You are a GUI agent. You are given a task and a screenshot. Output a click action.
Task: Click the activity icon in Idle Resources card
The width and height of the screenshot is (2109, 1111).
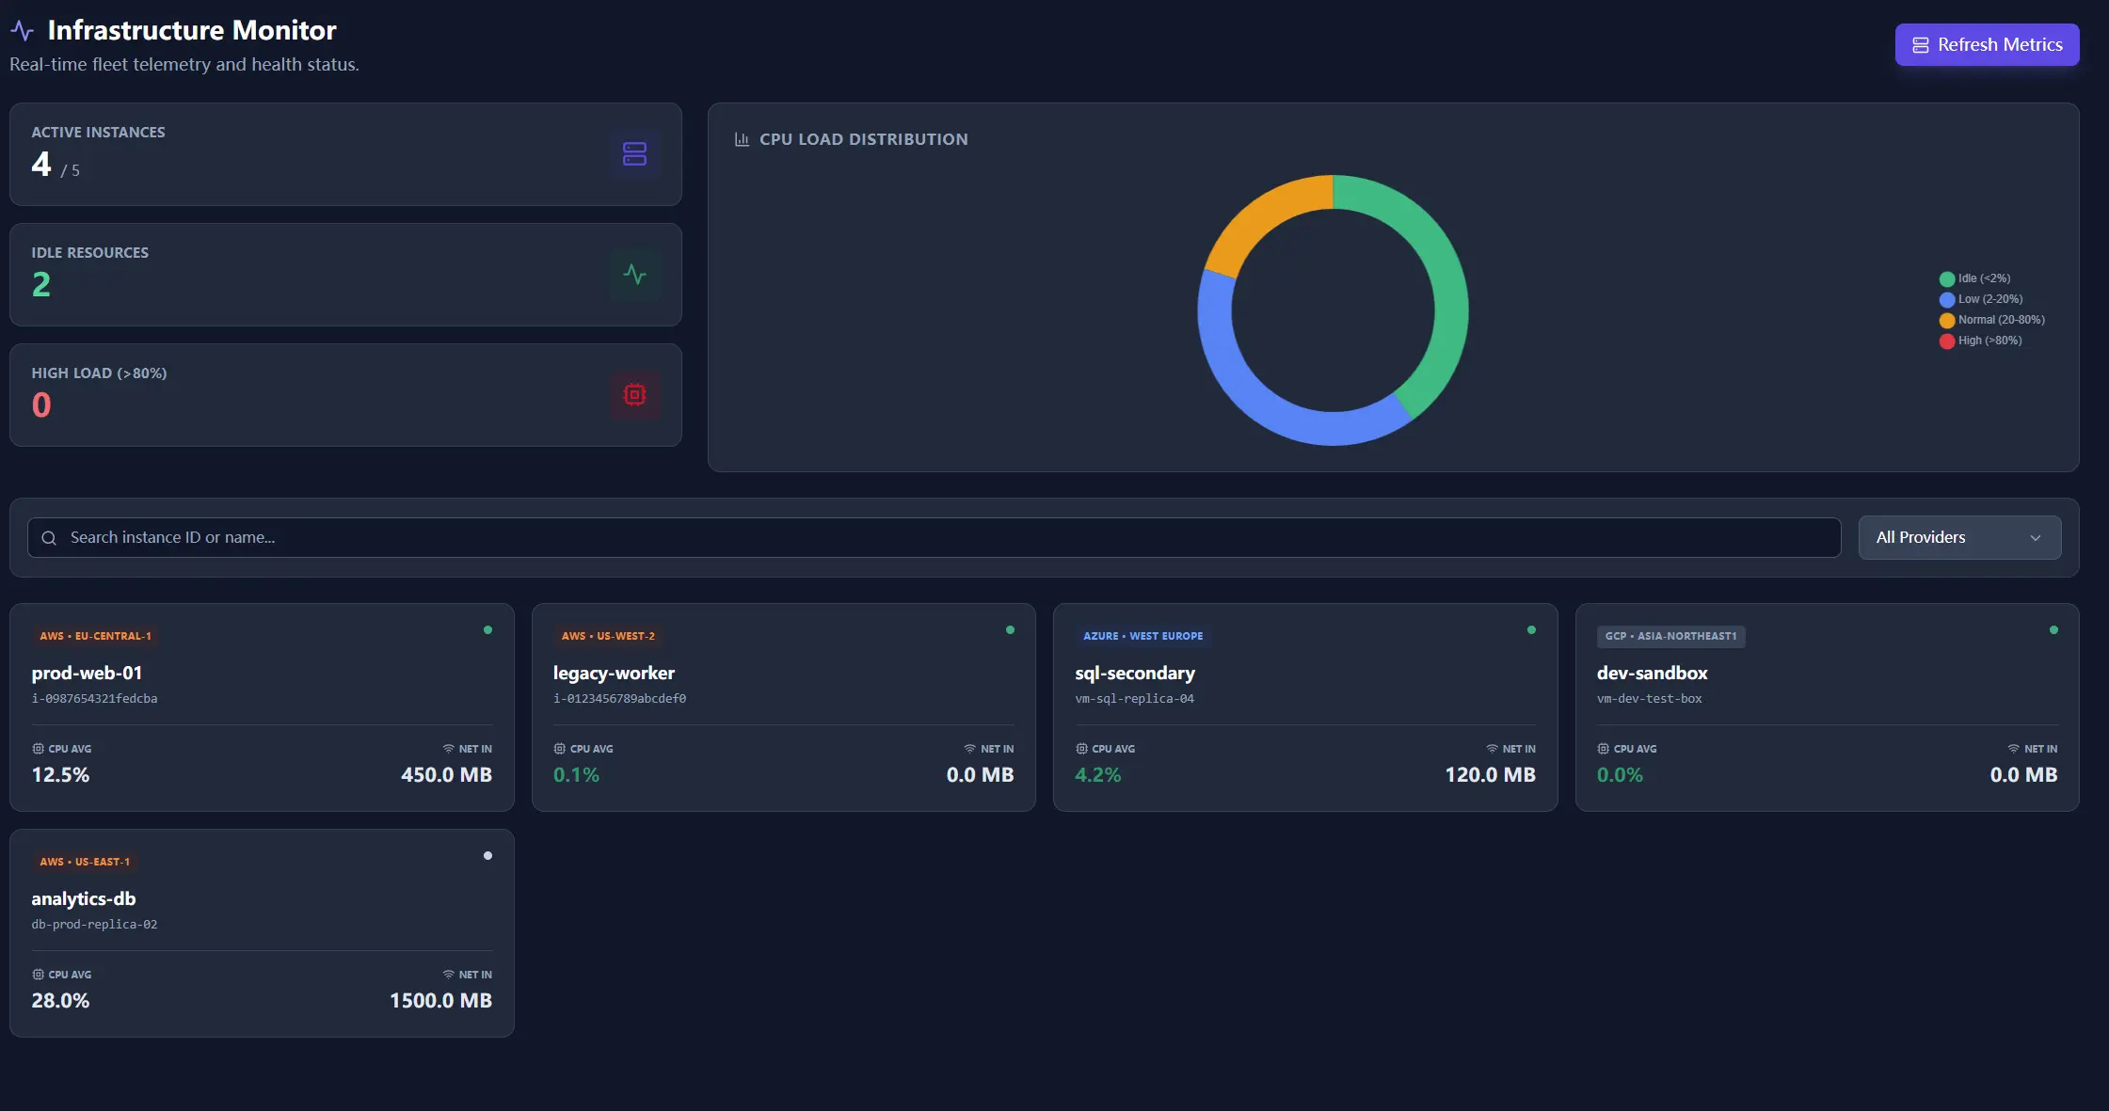(634, 274)
